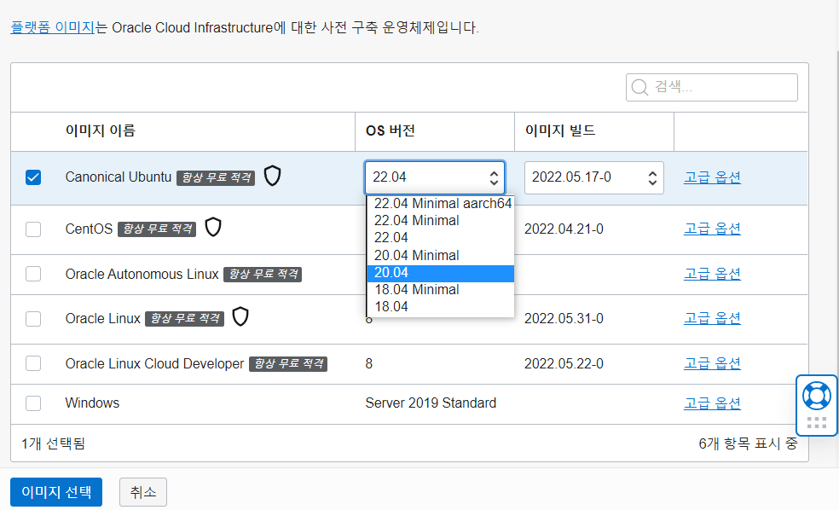The width and height of the screenshot is (839, 510).
Task: Check the CentOS image checkbox
Action: click(33, 229)
